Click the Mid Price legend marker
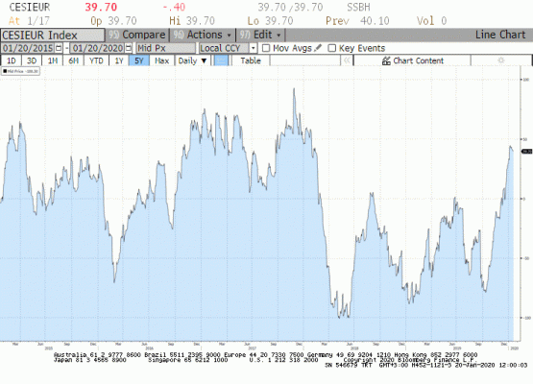The width and height of the screenshot is (533, 384). pyautogui.click(x=5, y=71)
